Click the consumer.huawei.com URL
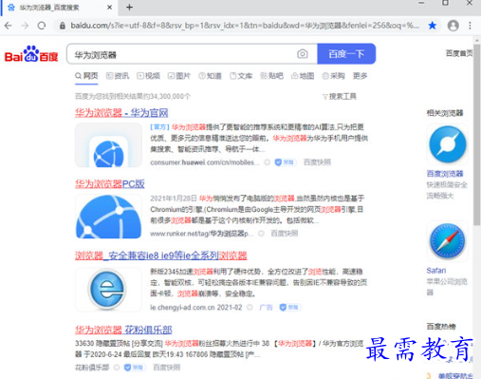Screen dimensions: 481x379 tap(205, 162)
